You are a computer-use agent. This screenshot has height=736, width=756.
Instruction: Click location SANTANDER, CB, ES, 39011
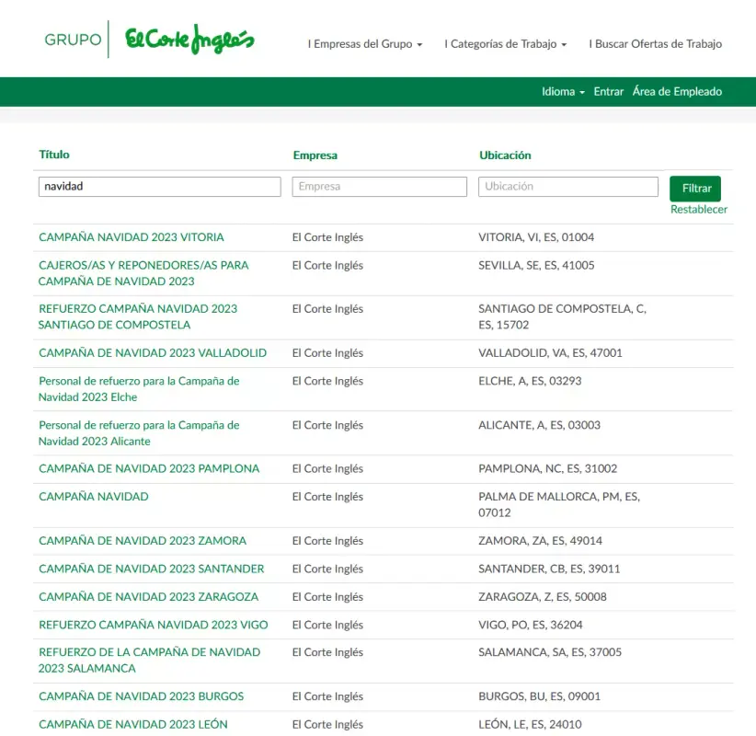pos(549,569)
